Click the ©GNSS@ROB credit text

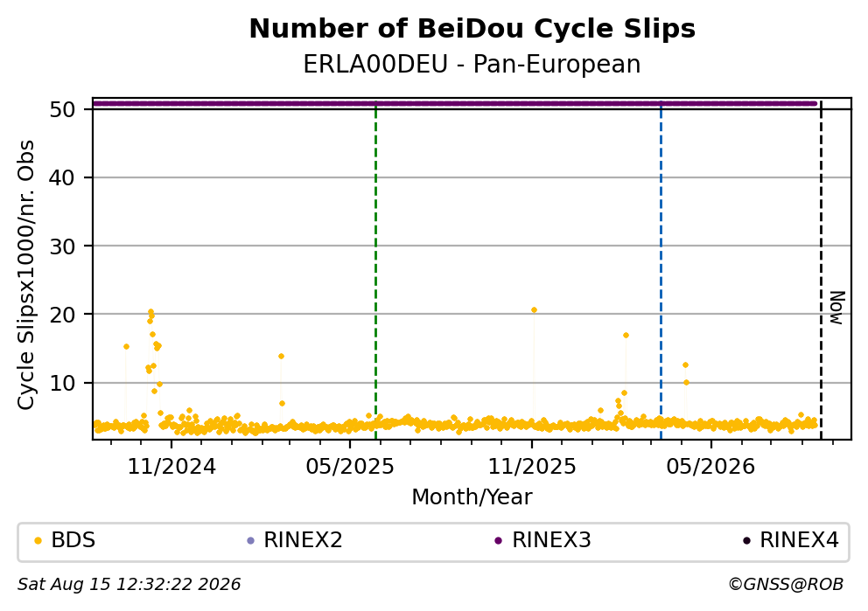[x=786, y=585]
